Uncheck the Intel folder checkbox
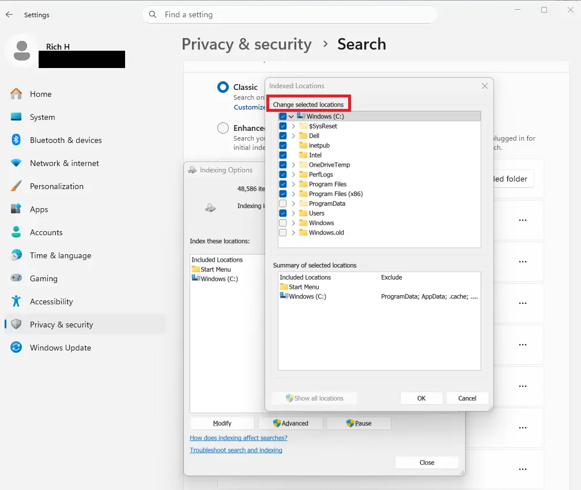Screen dimensions: 581x490 (x=282, y=155)
